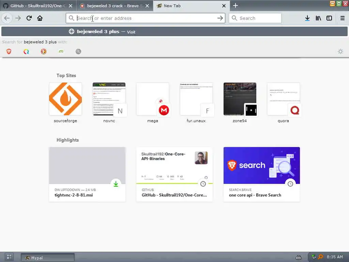Image resolution: width=349 pixels, height=262 pixels.
Task: Search with the multicolor Q engine icon
Action: click(x=26, y=52)
